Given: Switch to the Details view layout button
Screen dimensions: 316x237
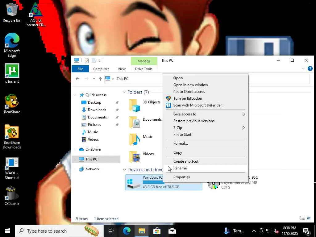Looking at the screenshot, I should point(302,218).
